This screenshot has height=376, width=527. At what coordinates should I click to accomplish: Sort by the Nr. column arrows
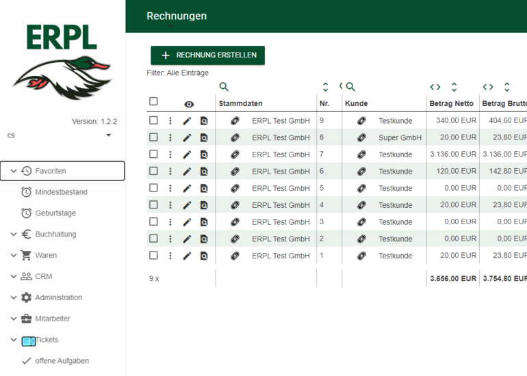tap(326, 87)
